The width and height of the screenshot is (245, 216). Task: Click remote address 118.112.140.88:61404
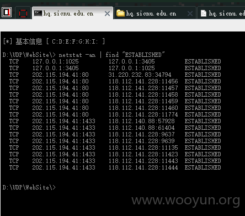coord(141,128)
